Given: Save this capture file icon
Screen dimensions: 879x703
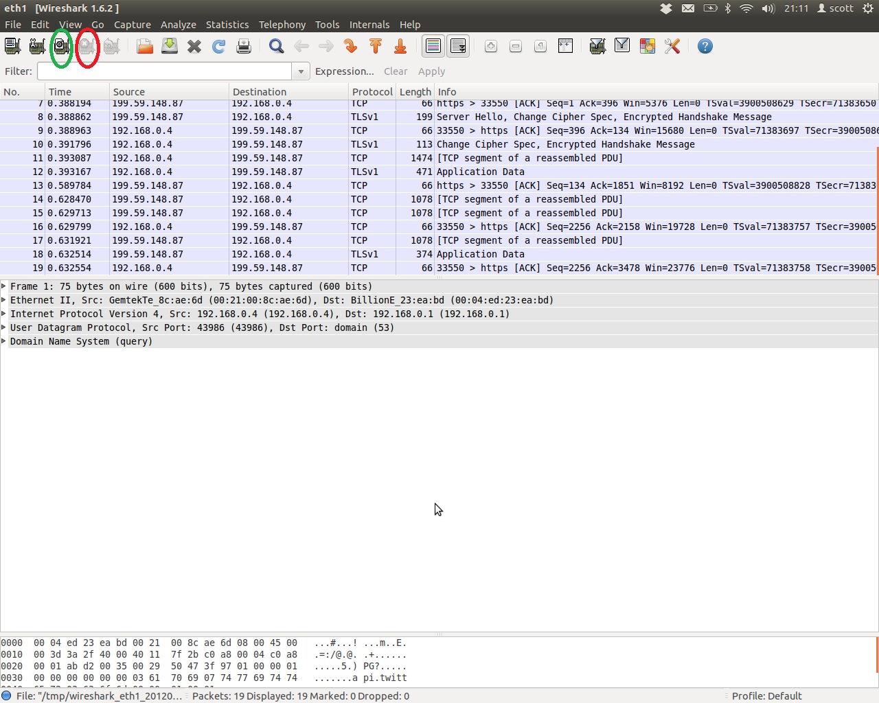Looking at the screenshot, I should tap(170, 46).
